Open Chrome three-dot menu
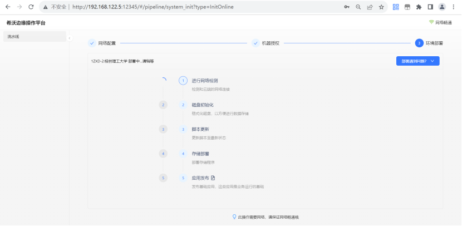 click(x=454, y=7)
